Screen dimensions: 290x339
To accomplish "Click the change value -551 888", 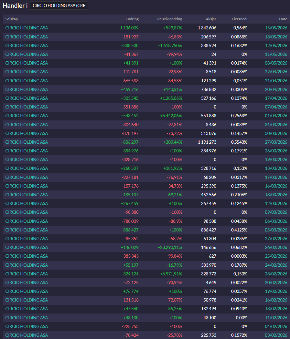I will (x=130, y=107).
